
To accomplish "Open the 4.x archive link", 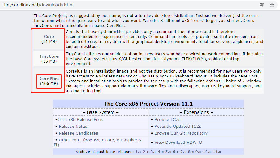I will [161, 152].
